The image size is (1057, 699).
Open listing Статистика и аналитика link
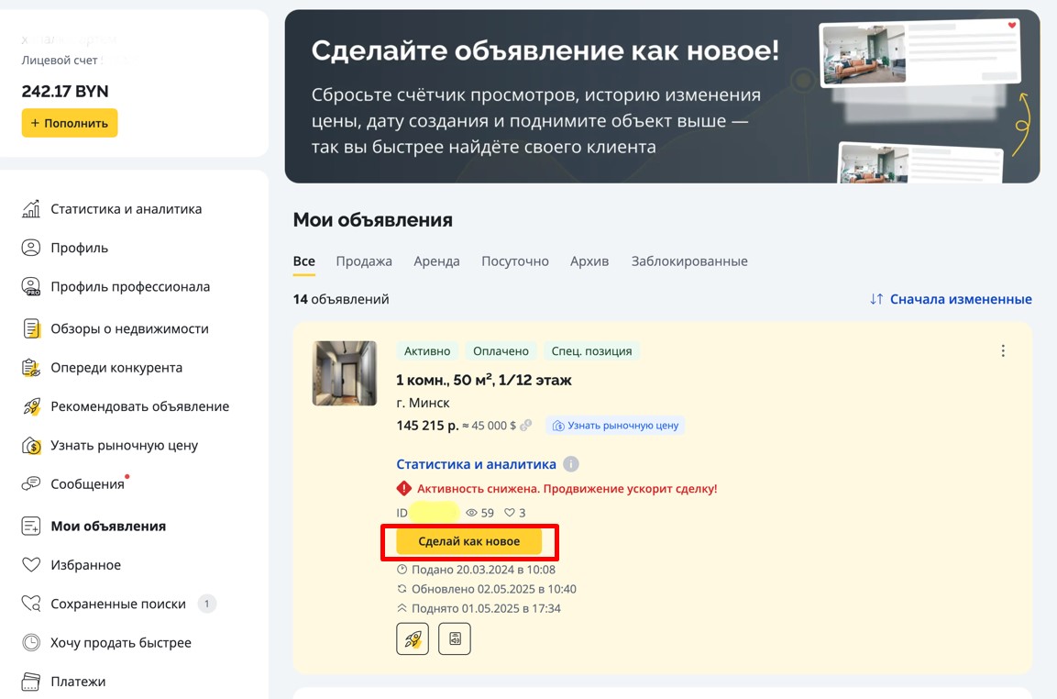click(476, 464)
